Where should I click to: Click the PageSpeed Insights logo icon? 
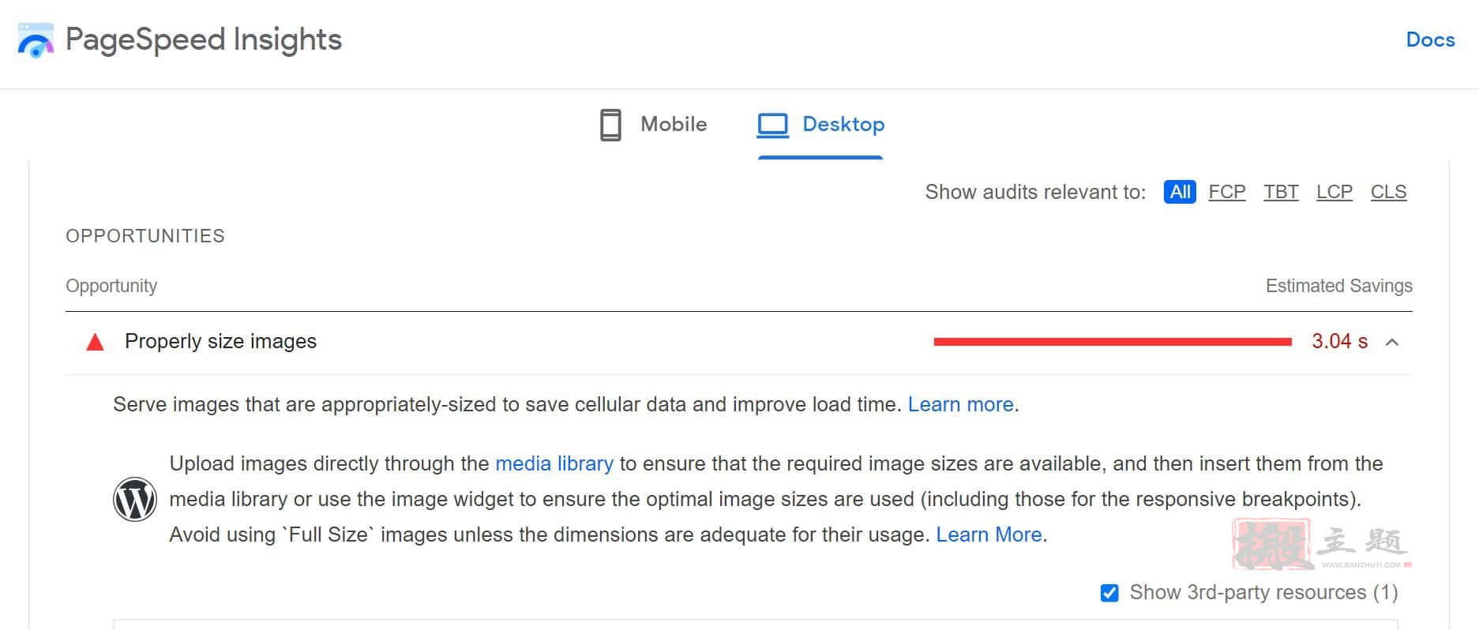[x=36, y=40]
